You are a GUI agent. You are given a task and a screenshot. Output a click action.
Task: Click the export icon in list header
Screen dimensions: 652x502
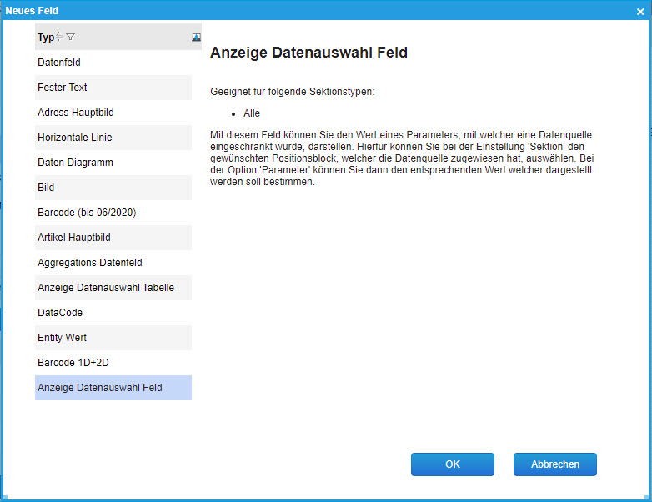(196, 37)
